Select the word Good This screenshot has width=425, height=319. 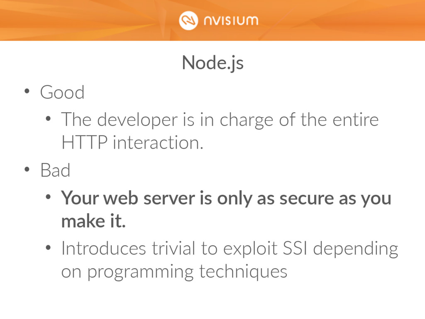point(62,92)
